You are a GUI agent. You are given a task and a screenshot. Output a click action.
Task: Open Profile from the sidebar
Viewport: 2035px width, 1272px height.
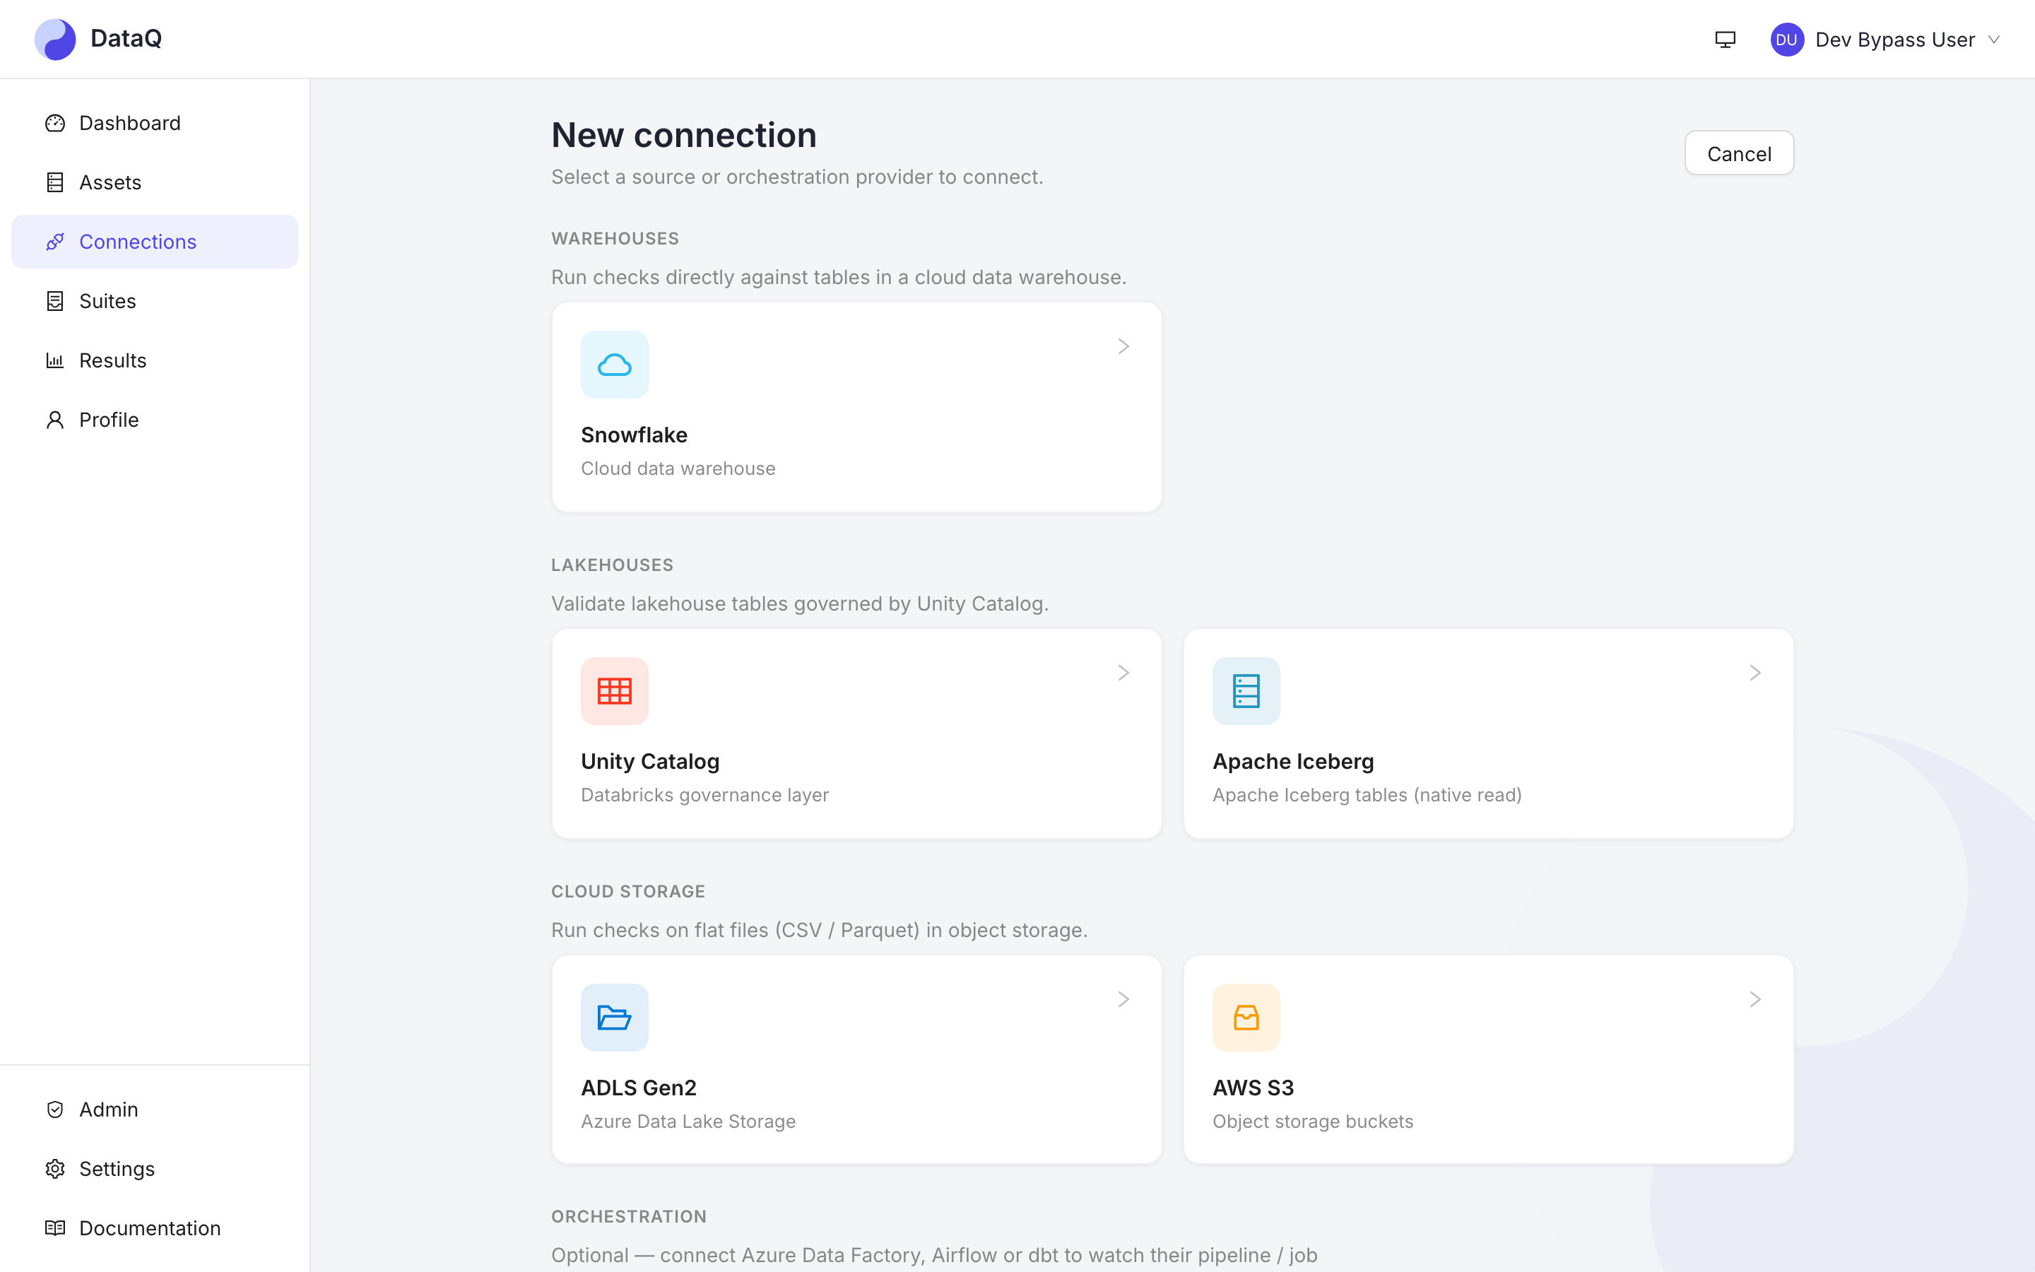155,420
